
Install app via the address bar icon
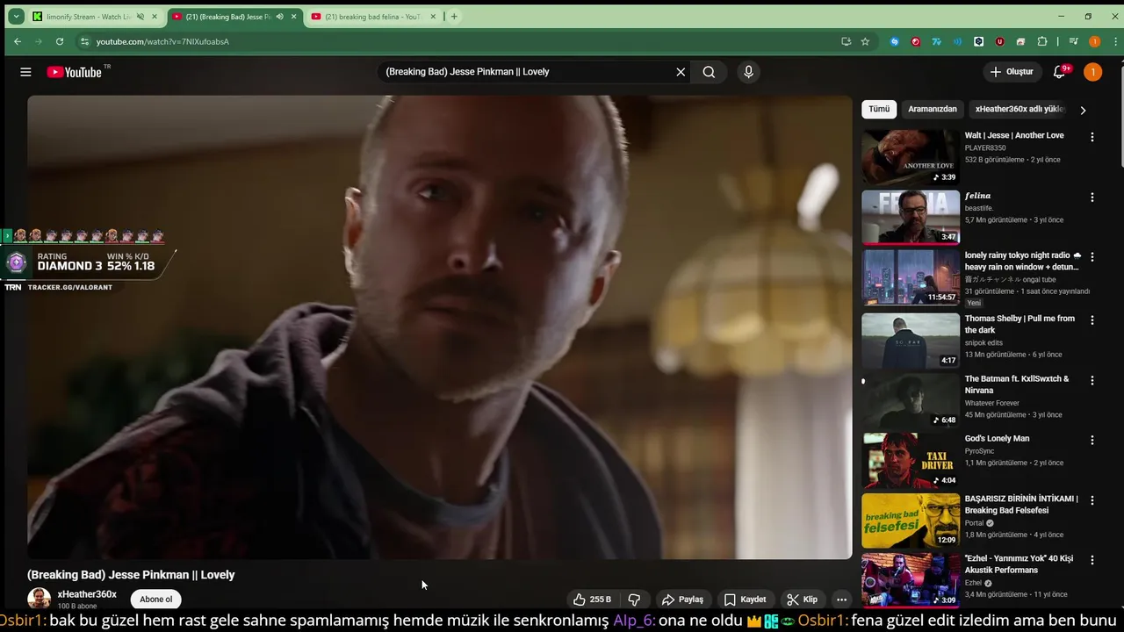coord(846,41)
